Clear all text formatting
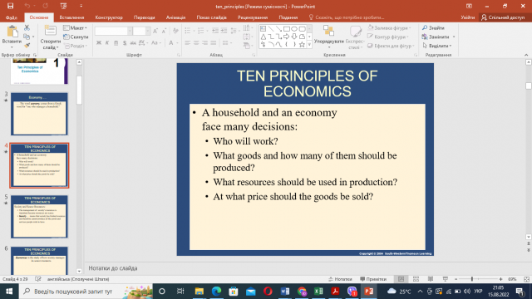The width and height of the screenshot is (532, 299). click(x=175, y=32)
